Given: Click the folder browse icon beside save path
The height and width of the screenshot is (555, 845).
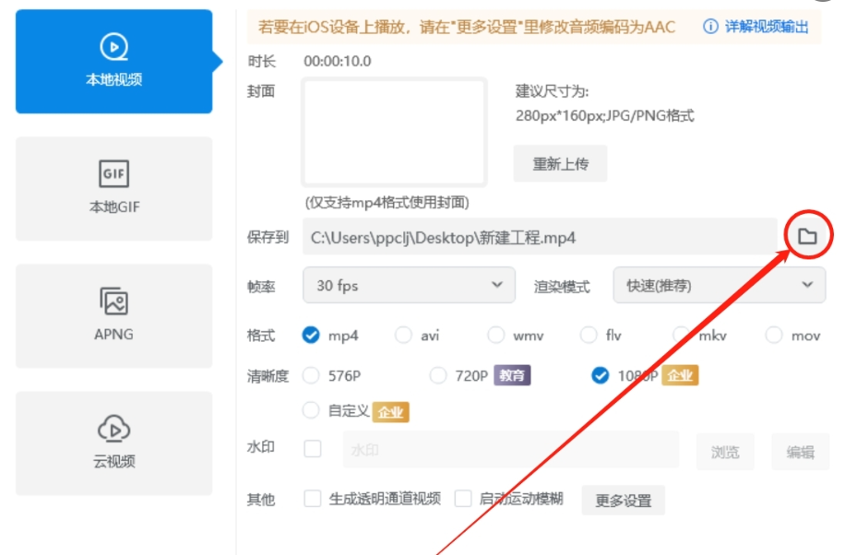Looking at the screenshot, I should coord(807,236).
